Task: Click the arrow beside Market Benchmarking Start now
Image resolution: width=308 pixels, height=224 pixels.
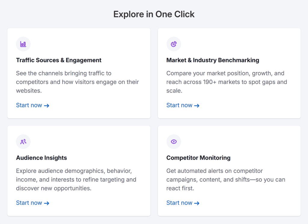Action: (197, 105)
